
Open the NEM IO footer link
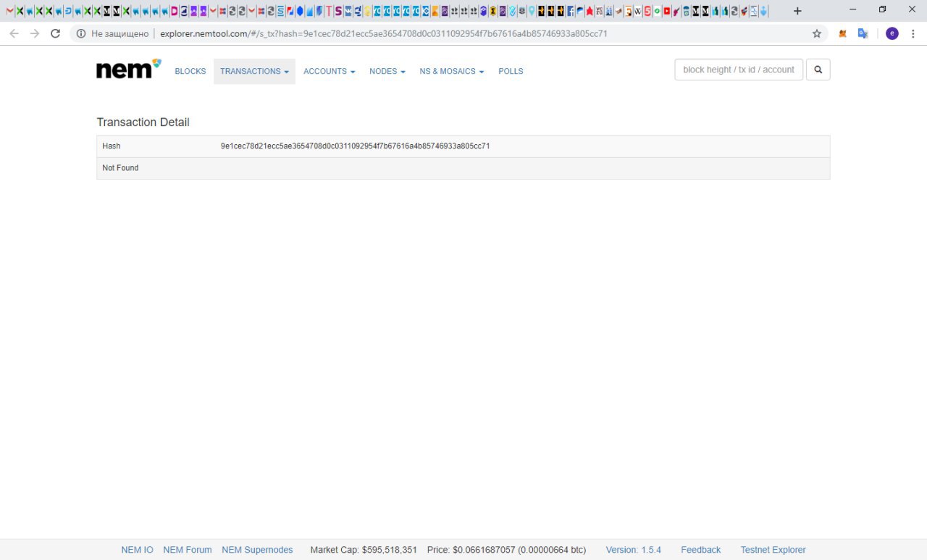[x=138, y=550]
